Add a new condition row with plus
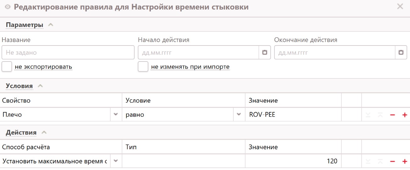The image size is (410, 170). click(405, 115)
